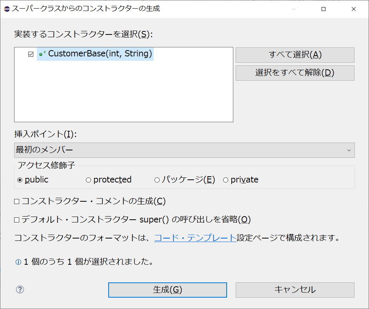The image size is (369, 309).
Task: Click the キャンセル button
Action: point(294,290)
